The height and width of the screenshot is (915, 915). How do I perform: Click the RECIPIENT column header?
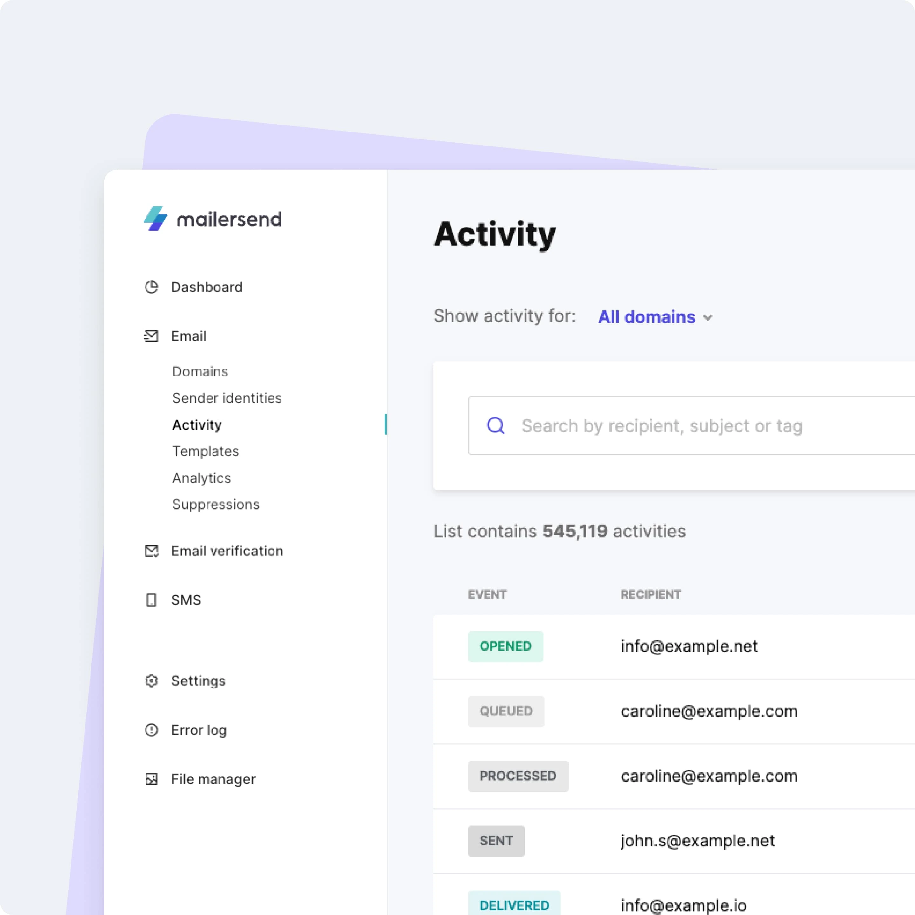tap(651, 594)
